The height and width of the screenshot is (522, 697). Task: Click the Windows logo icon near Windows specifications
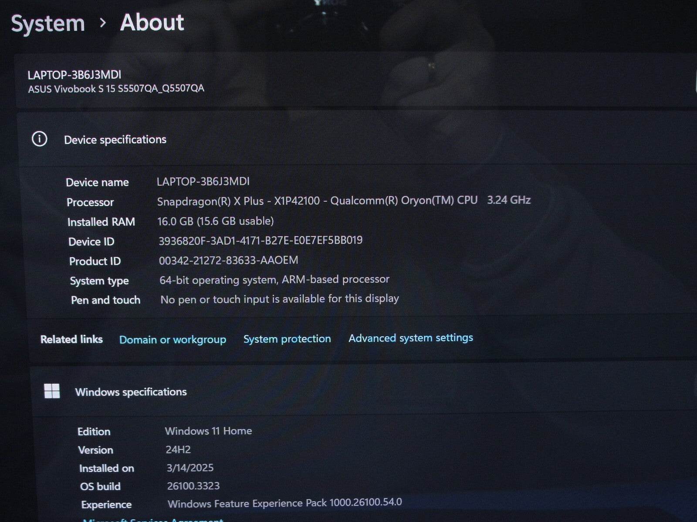pos(52,391)
